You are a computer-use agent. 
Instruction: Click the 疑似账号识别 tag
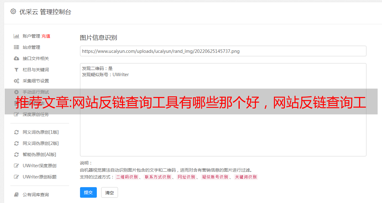(x=215, y=177)
